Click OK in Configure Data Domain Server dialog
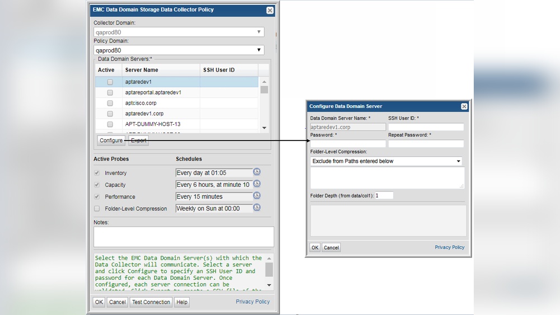Screen dimensions: 560x315 (x=315, y=247)
